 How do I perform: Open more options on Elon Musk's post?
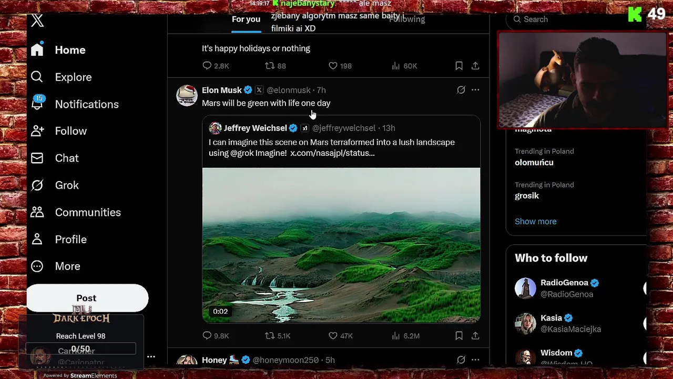click(475, 90)
